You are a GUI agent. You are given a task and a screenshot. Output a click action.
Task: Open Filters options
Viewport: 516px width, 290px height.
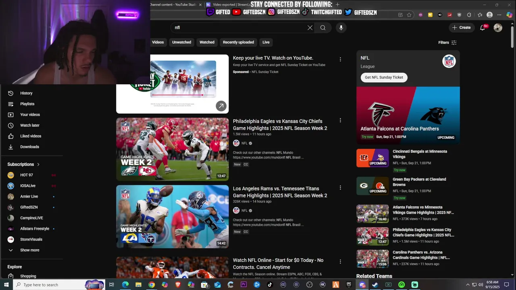click(x=447, y=43)
